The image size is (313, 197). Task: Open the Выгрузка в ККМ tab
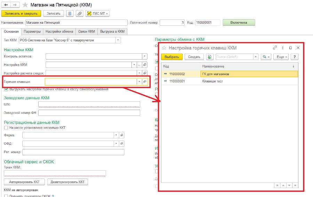pos(112,32)
